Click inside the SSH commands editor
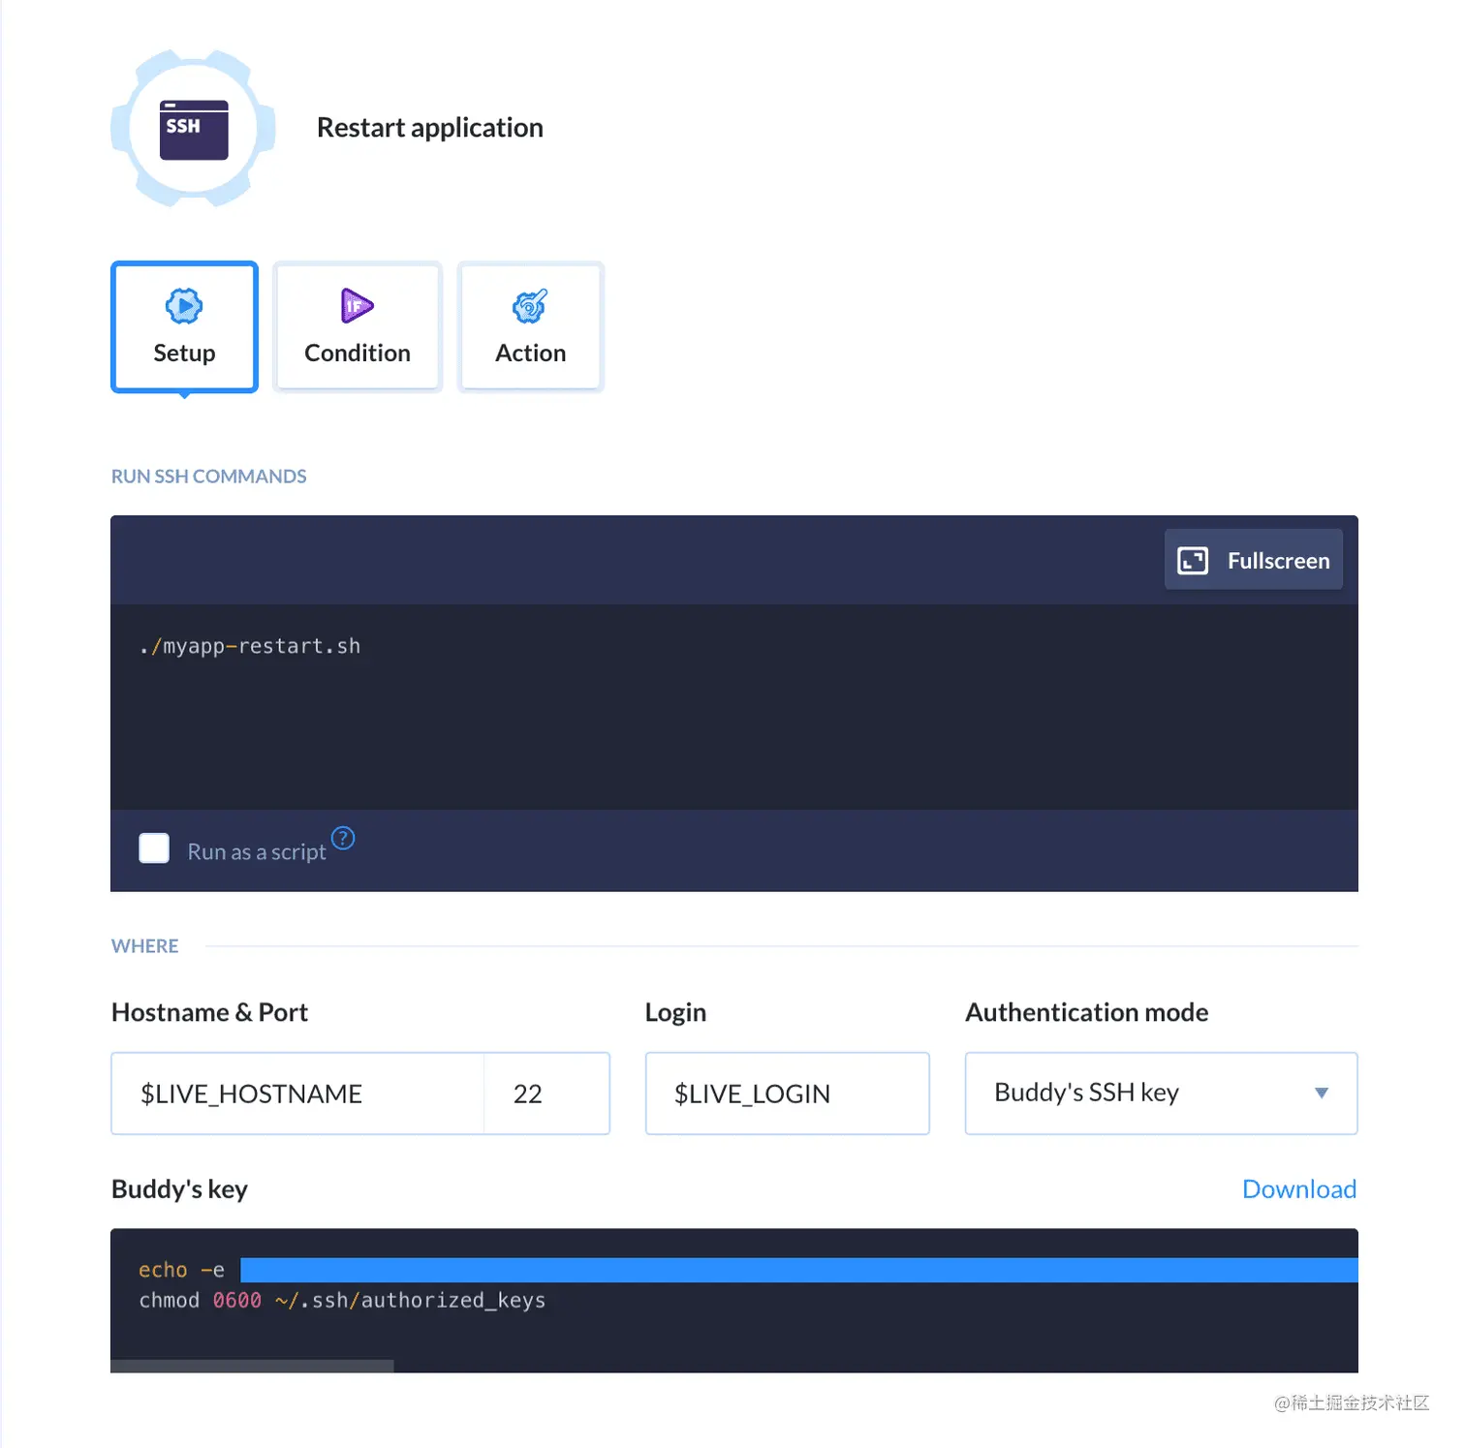The image size is (1465, 1448). click(733, 707)
